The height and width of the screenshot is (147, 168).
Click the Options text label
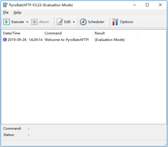(x=126, y=22)
